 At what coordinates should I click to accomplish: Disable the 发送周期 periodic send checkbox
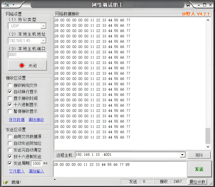point(10,163)
